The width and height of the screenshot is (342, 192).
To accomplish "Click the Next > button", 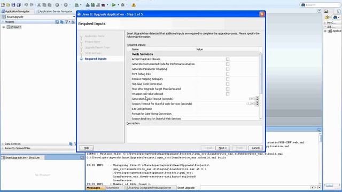I will pyautogui.click(x=223, y=148).
